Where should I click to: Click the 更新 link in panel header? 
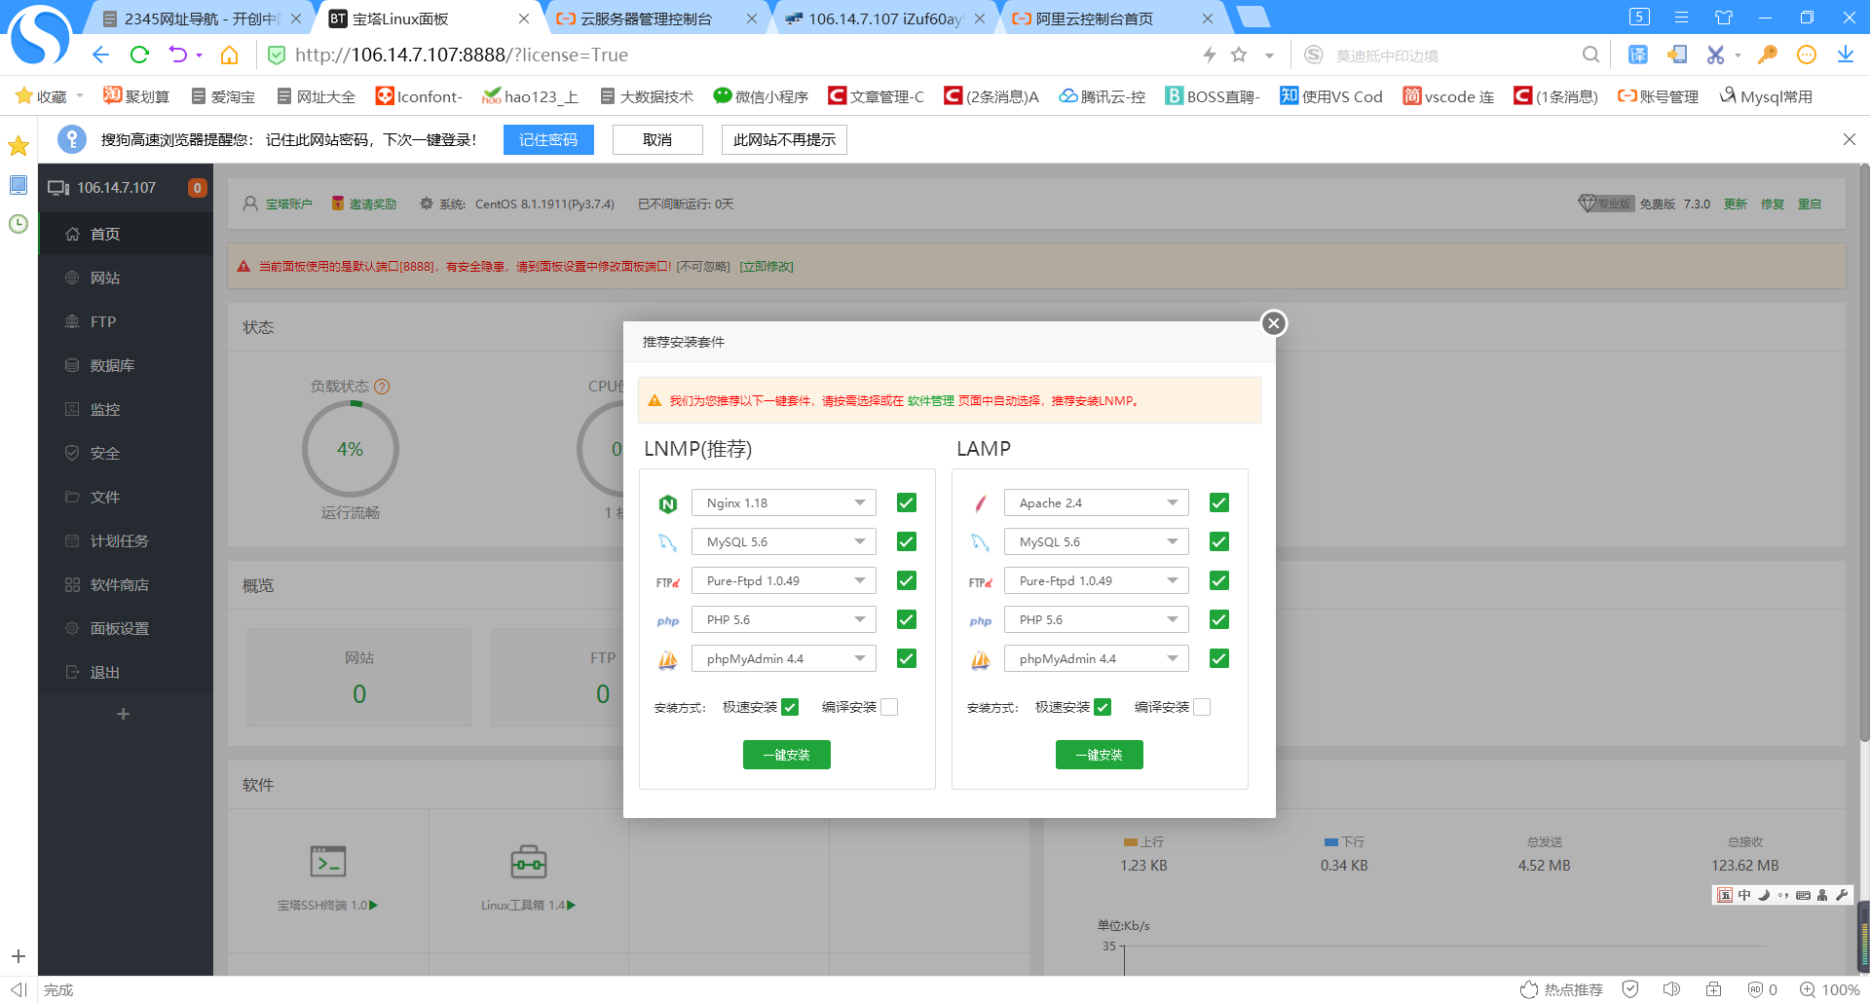click(1736, 204)
